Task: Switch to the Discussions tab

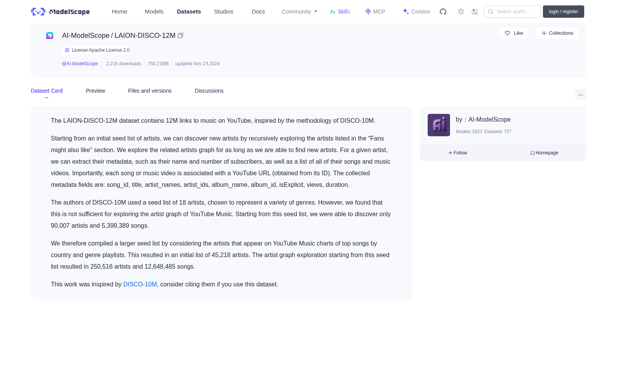Action: [x=209, y=91]
